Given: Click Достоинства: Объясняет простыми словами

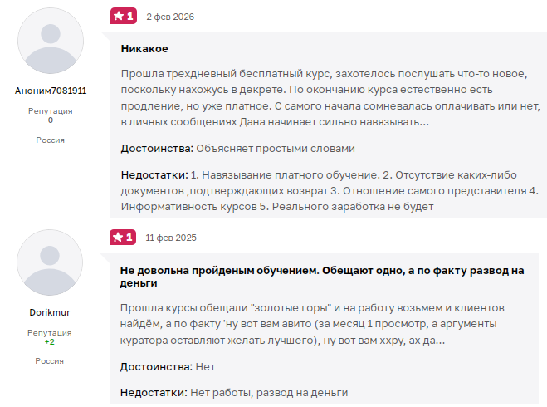Looking at the screenshot, I should tap(238, 149).
